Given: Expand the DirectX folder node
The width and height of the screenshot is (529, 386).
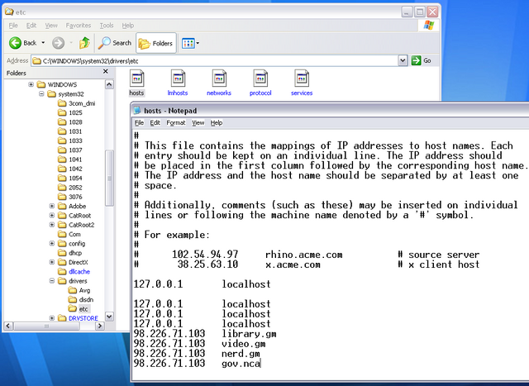Looking at the screenshot, I should tap(52, 262).
